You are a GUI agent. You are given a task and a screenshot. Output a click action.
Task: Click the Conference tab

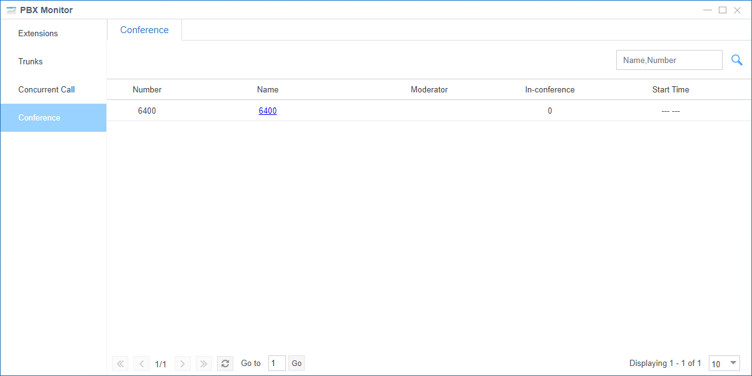(145, 30)
